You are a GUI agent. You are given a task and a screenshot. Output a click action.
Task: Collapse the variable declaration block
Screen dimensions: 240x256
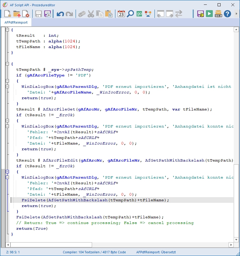pyautogui.click(x=7, y=30)
